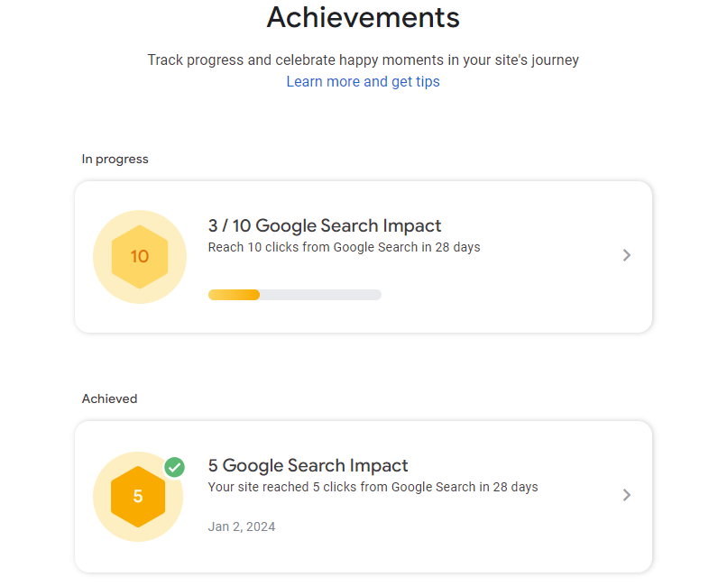The height and width of the screenshot is (586, 709).
Task: Open the 'Learn more and get tips' link
Action: [363, 82]
